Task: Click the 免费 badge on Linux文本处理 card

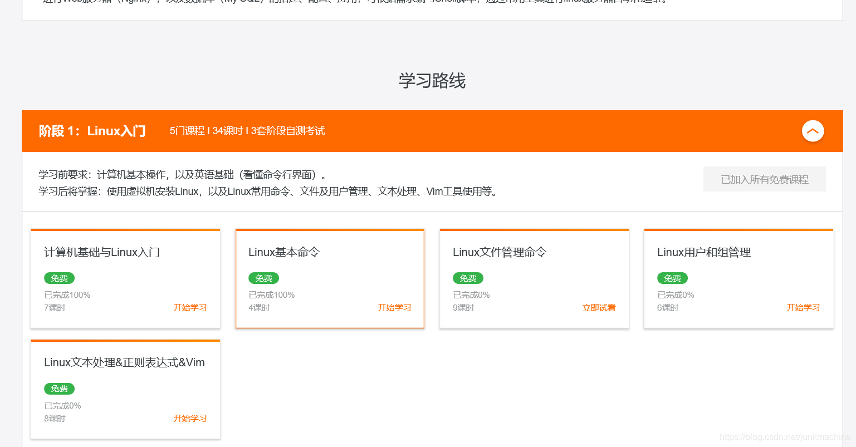Action: pos(58,389)
